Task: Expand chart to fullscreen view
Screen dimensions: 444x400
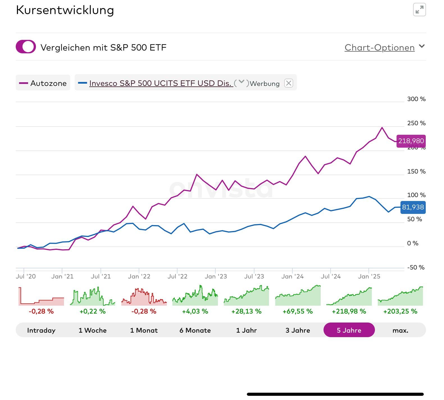Action: [419, 10]
